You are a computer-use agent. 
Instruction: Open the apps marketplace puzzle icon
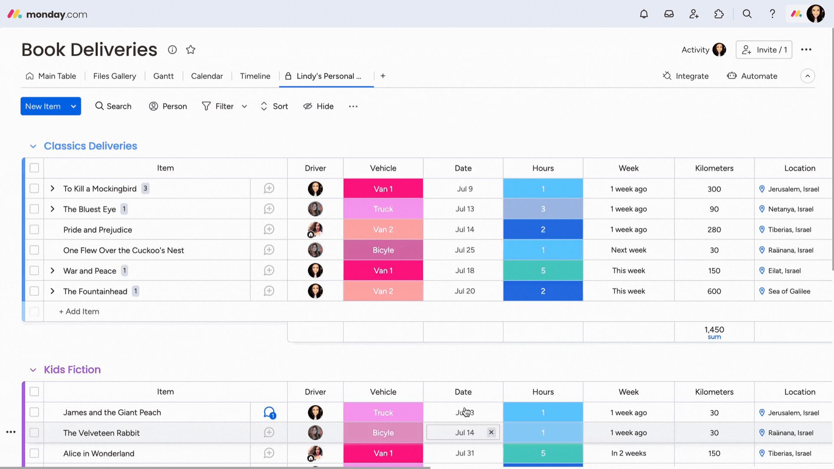(719, 13)
